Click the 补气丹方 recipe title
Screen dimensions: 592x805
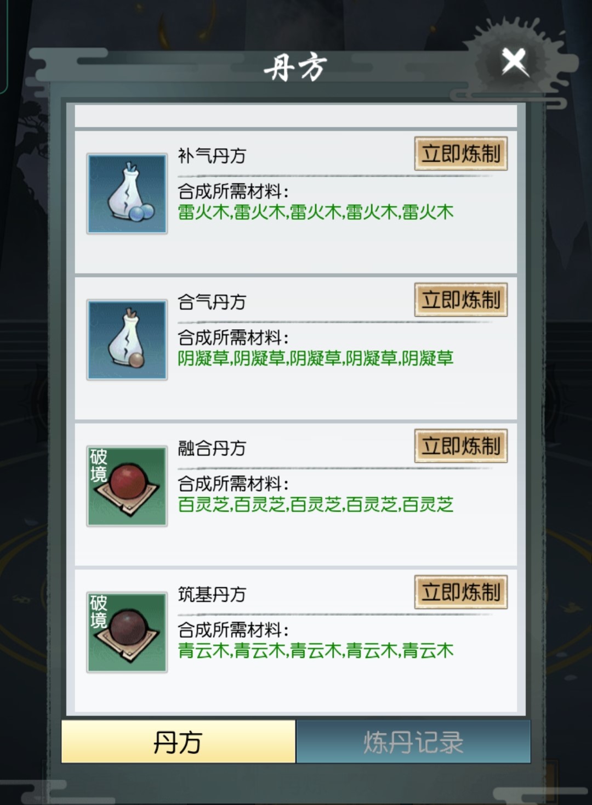[212, 156]
